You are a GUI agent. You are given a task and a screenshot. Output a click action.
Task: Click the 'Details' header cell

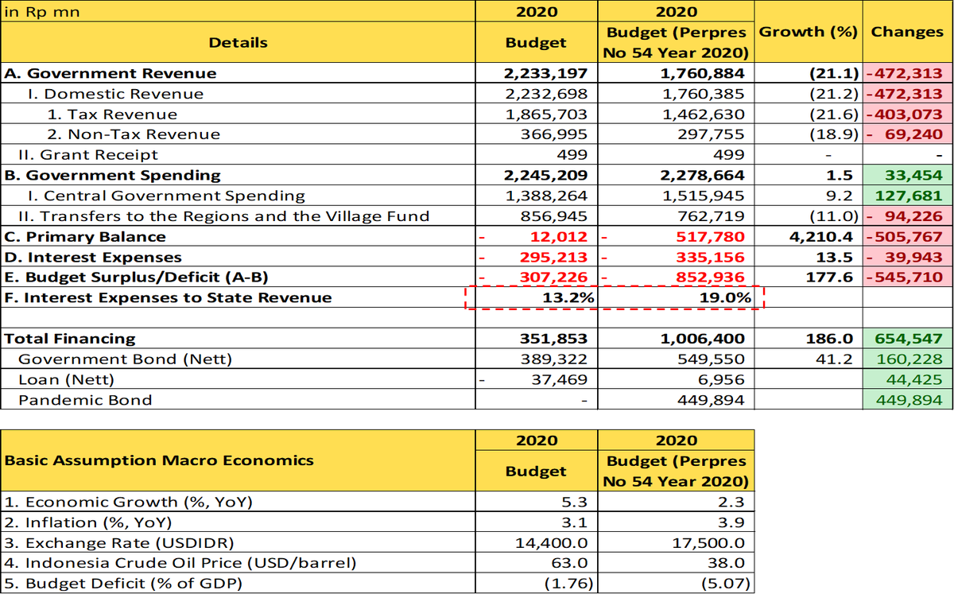[238, 43]
